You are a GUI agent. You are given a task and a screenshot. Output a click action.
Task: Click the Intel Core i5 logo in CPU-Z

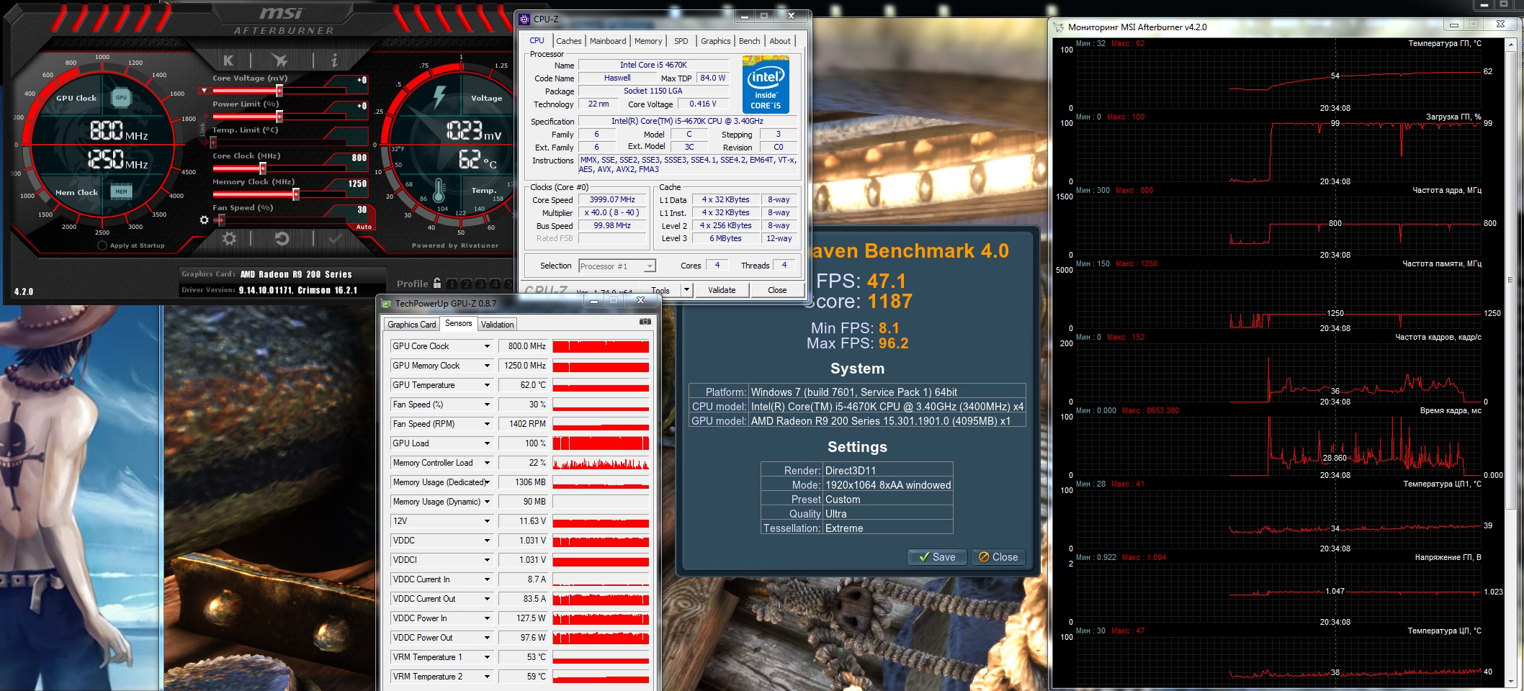click(x=766, y=84)
